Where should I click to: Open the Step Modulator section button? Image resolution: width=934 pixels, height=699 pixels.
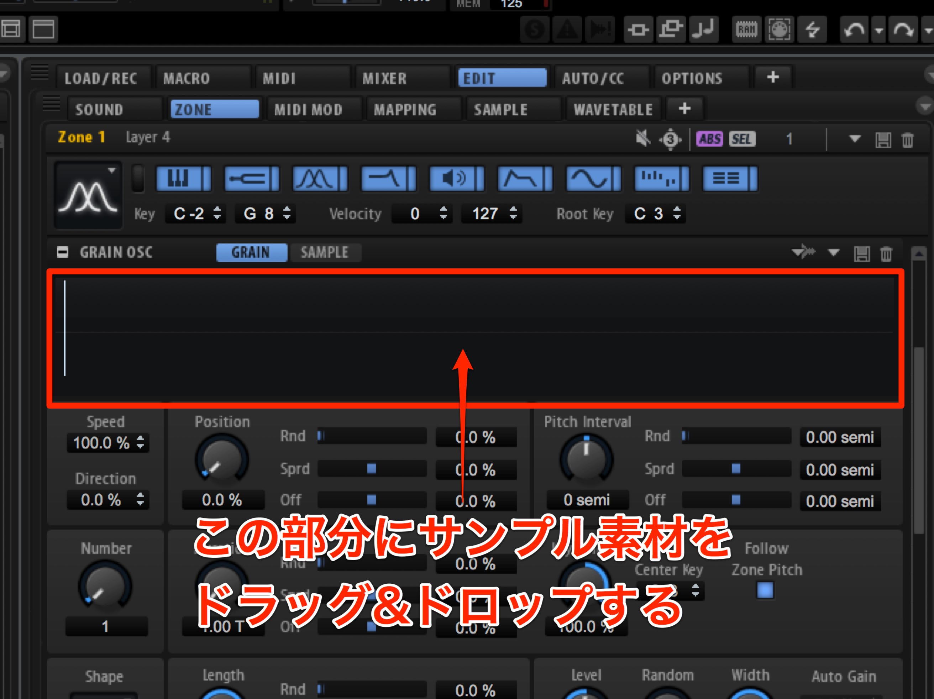click(x=662, y=179)
